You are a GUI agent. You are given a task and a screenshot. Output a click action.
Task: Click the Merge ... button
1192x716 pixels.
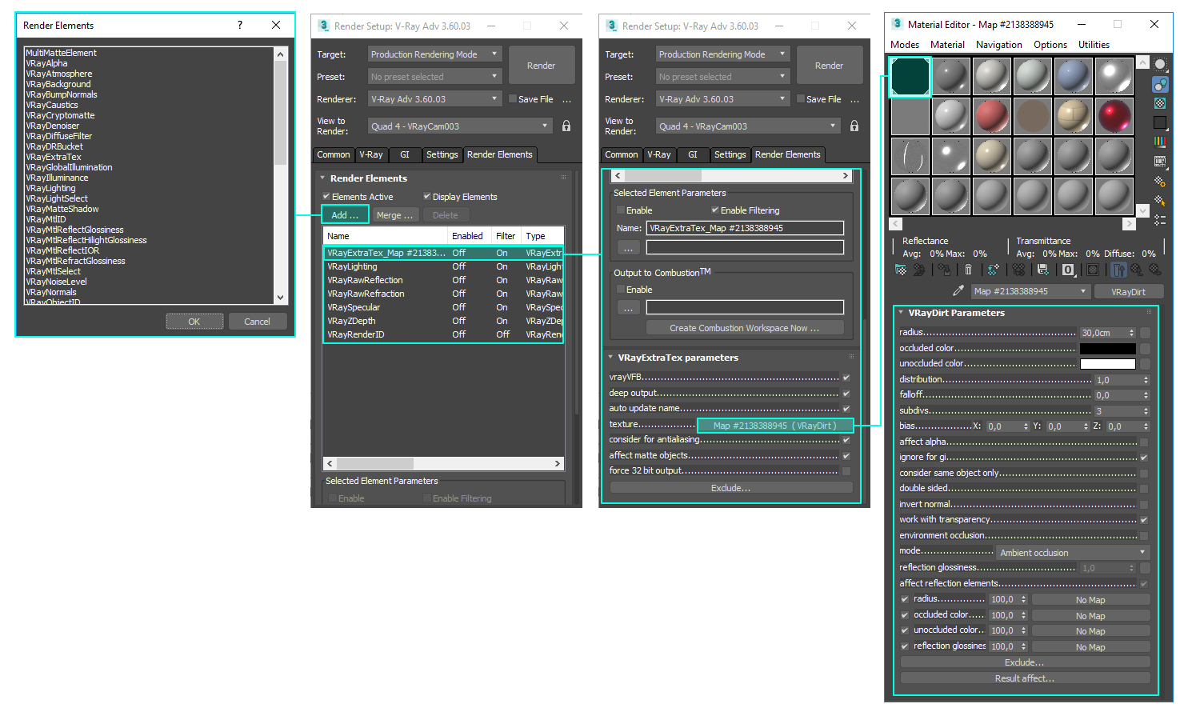tap(394, 215)
